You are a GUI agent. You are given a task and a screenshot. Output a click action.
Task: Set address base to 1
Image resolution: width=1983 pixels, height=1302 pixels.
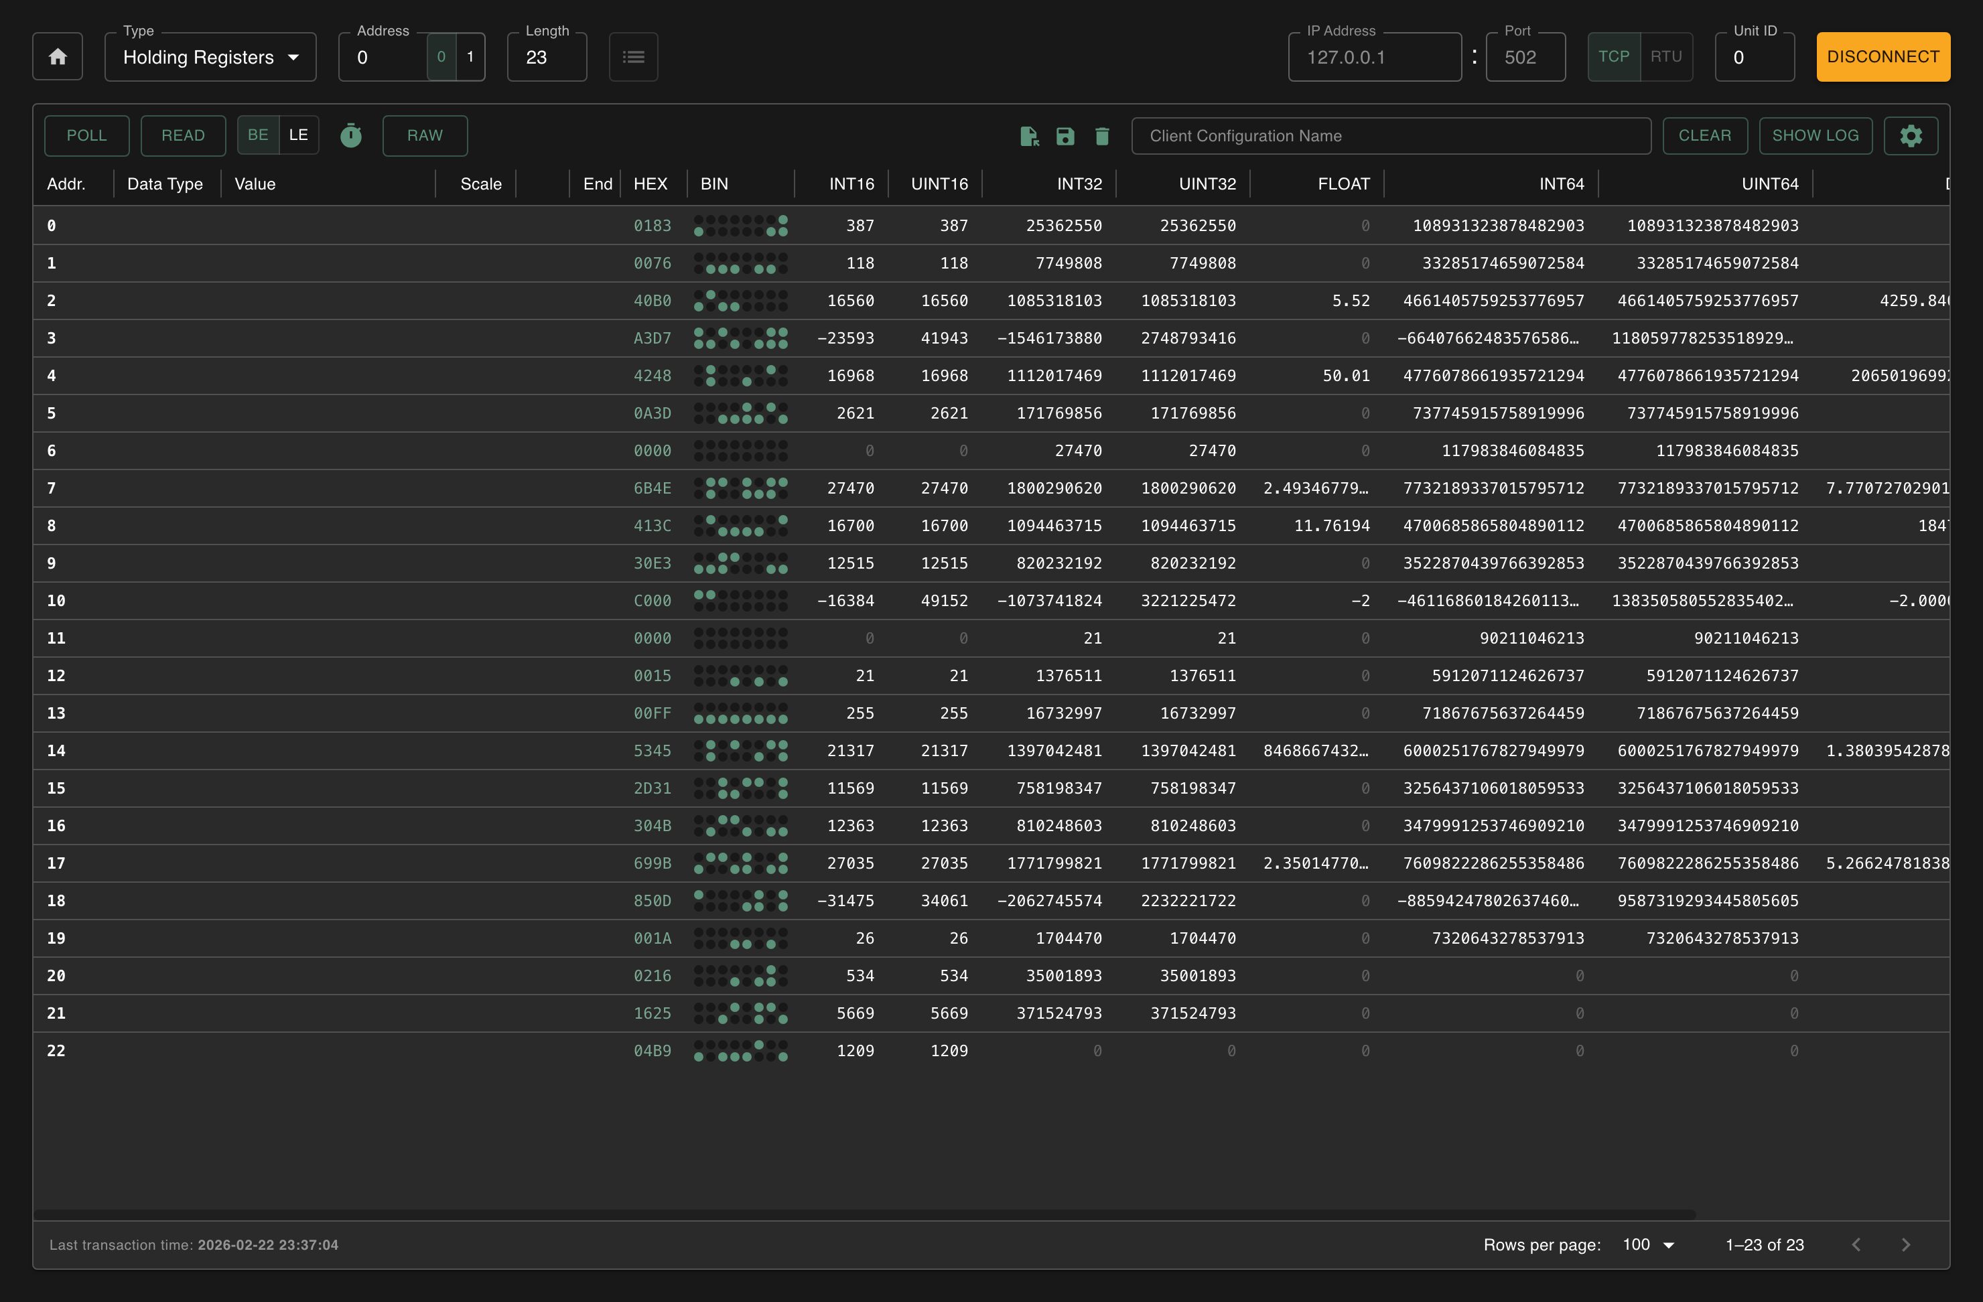pos(470,57)
